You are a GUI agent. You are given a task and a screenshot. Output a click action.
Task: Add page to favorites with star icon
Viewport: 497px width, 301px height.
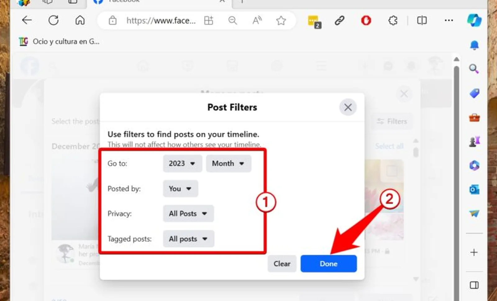pyautogui.click(x=281, y=21)
